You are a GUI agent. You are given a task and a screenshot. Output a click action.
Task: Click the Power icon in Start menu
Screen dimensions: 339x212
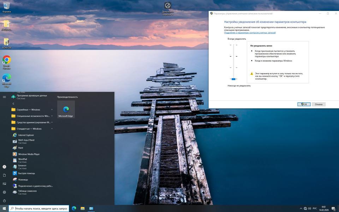pyautogui.click(x=4, y=201)
